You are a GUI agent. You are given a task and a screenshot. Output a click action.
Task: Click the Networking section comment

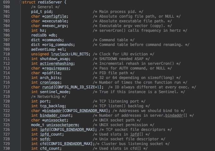point(48,97)
